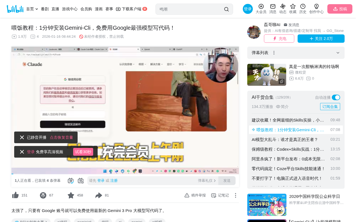This screenshot has width=356, height=222.
Task: Click the gemini tag
Action: [137, 221]
